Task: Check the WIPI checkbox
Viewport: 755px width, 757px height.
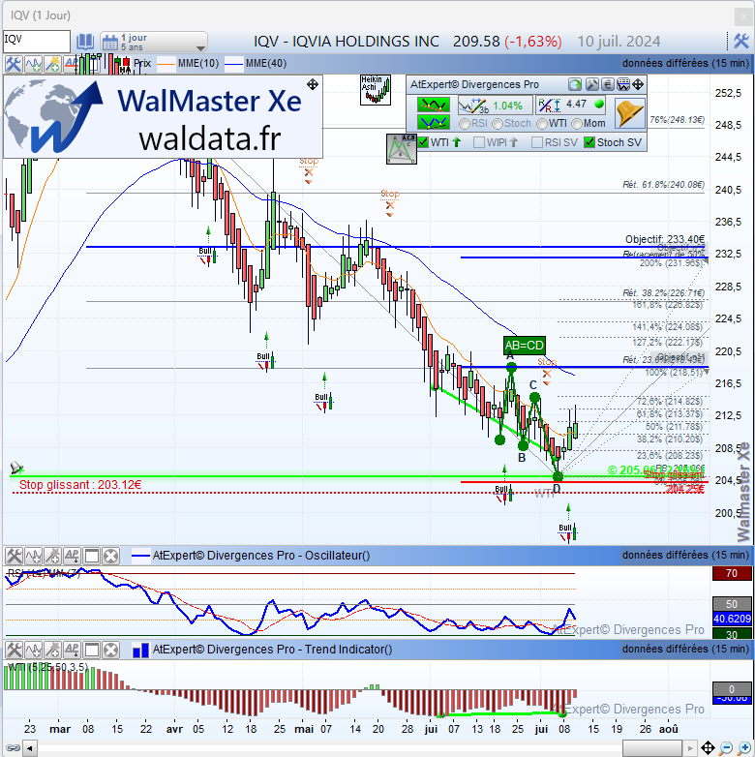Action: click(x=479, y=142)
